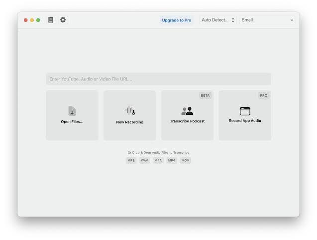Choose Transcribe Podcast card
317x240 pixels.
click(187, 115)
